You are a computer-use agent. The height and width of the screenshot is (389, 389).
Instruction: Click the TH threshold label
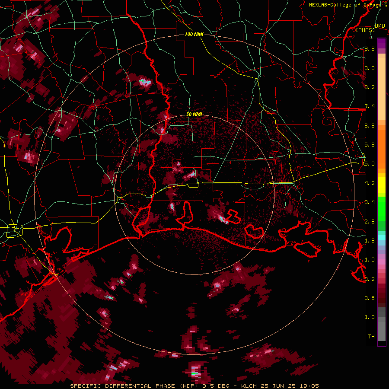(371, 337)
